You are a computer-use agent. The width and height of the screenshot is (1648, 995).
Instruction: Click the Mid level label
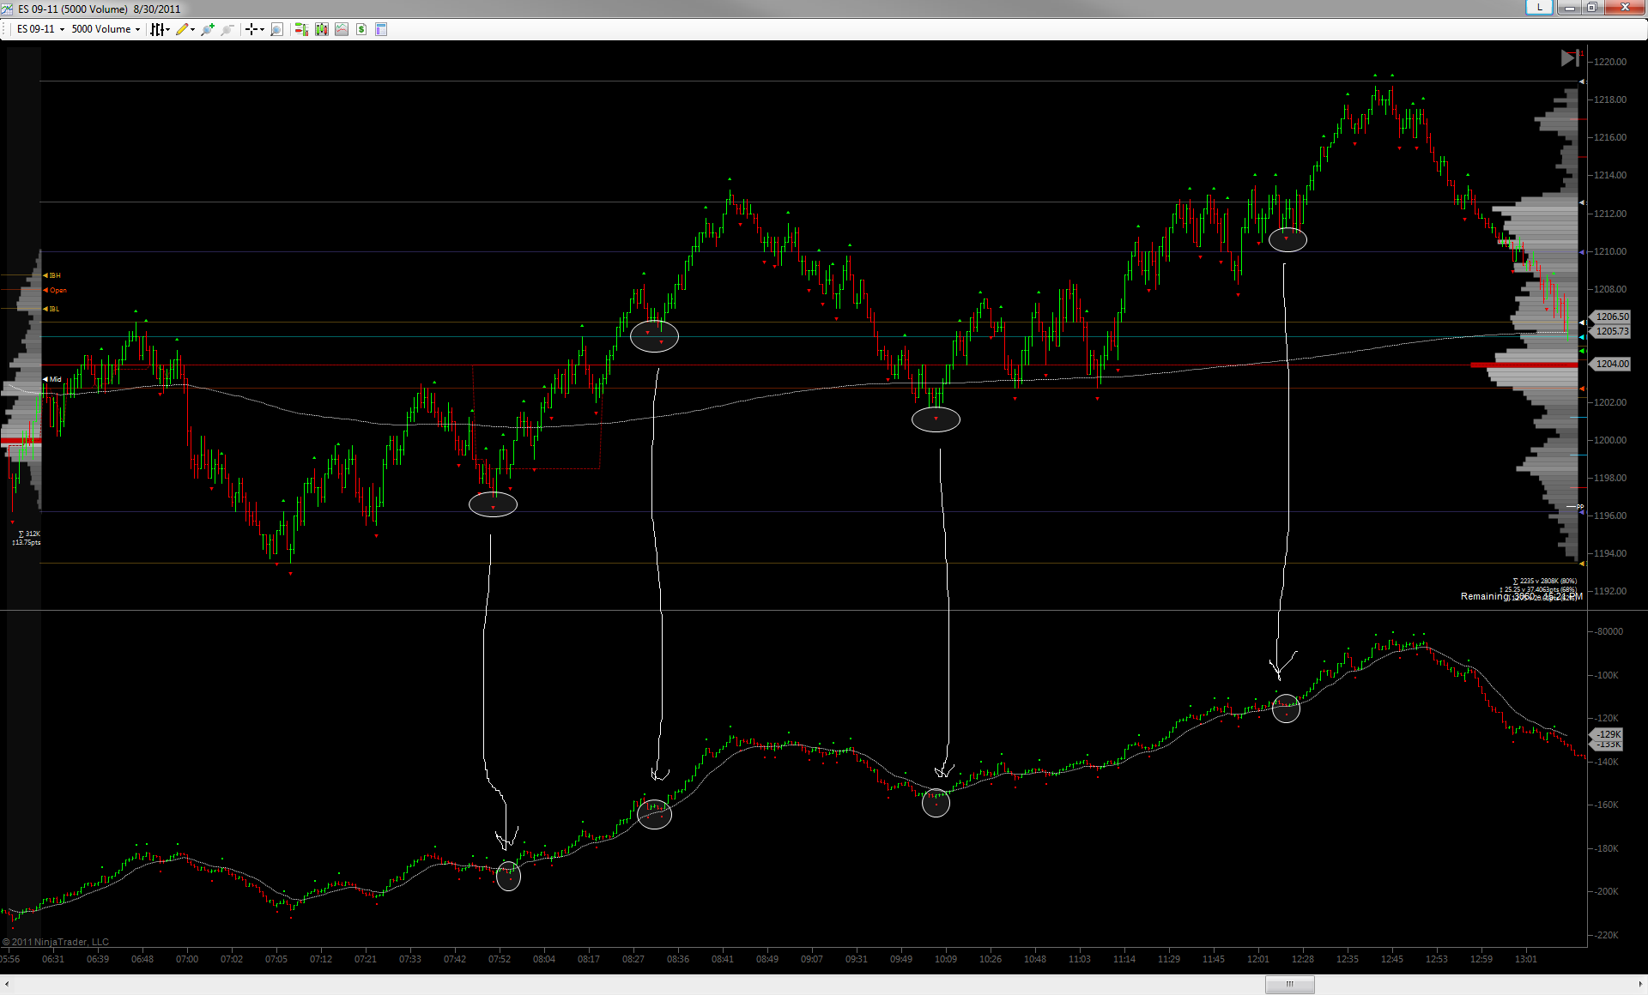(x=53, y=379)
